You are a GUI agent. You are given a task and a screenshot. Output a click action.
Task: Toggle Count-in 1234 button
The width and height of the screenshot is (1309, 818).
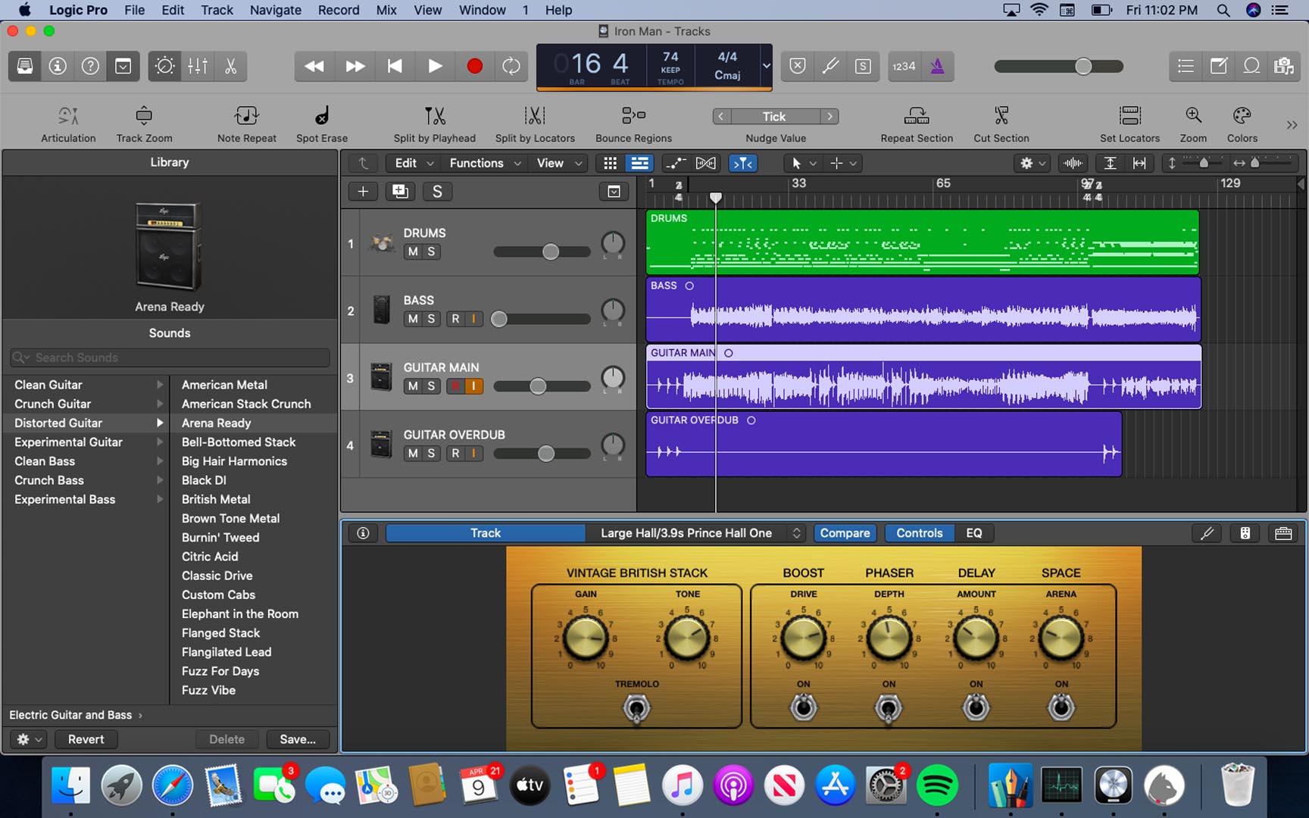coord(904,66)
